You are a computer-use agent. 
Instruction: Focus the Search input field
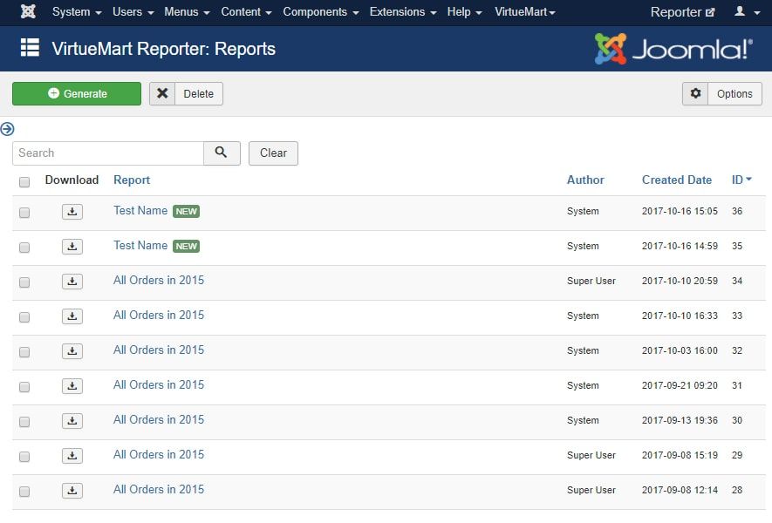coord(108,153)
